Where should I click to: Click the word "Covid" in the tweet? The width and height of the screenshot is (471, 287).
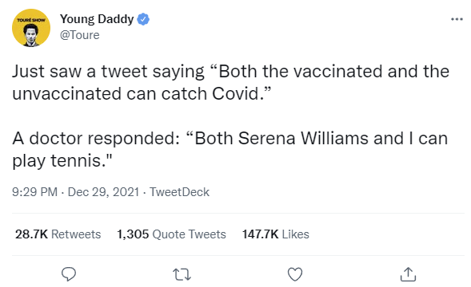click(236, 94)
